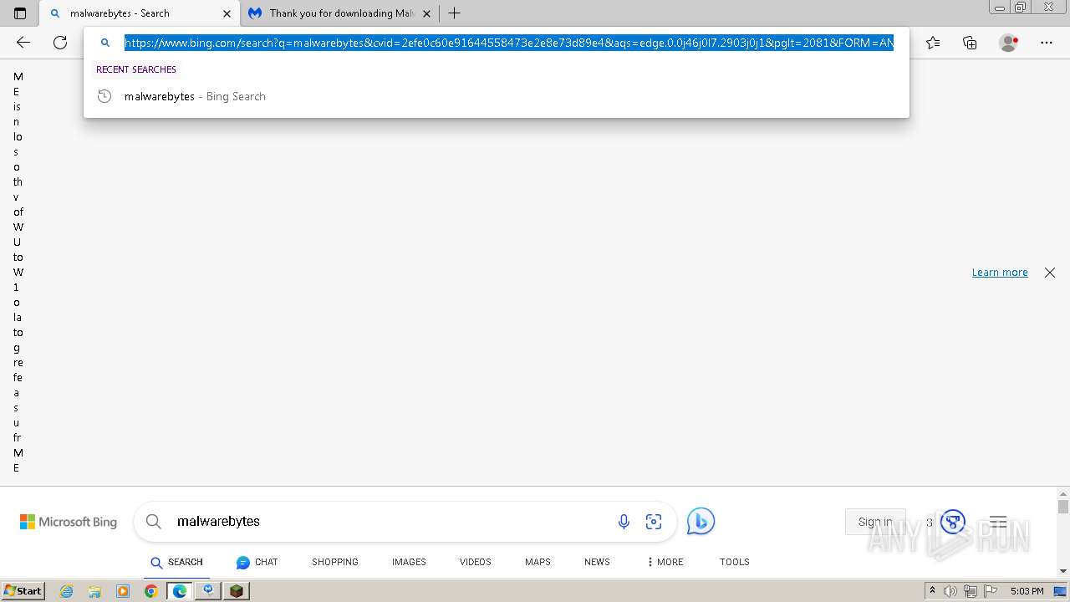
Task: Open the browser profile avatar
Action: tap(1009, 43)
